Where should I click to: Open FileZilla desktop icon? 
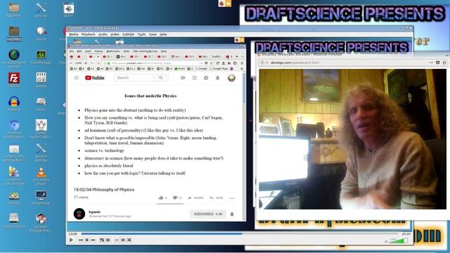[x=14, y=79]
